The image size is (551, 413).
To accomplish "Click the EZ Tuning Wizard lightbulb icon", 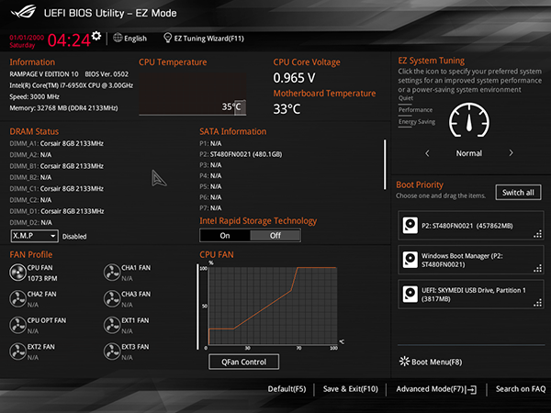I will tap(168, 38).
